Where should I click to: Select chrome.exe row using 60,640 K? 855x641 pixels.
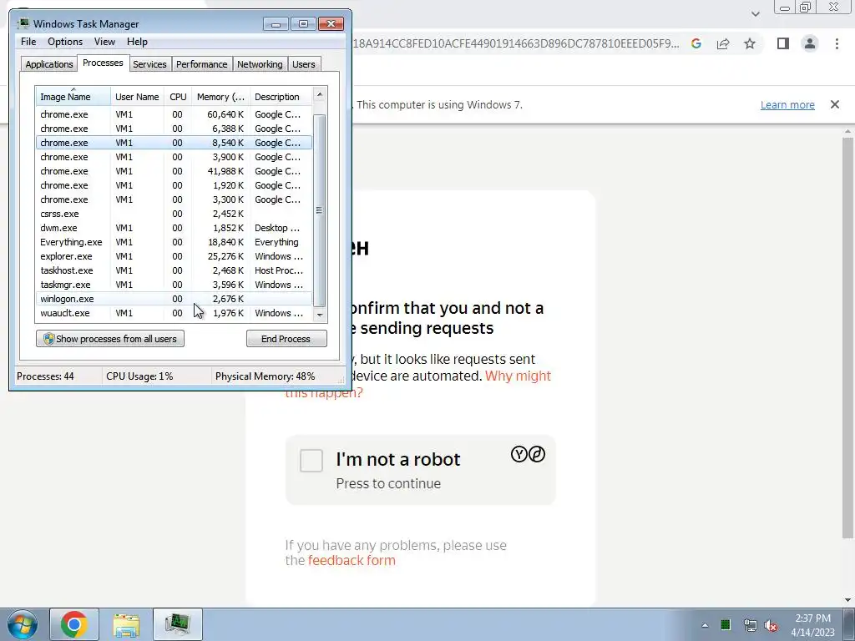(174, 114)
